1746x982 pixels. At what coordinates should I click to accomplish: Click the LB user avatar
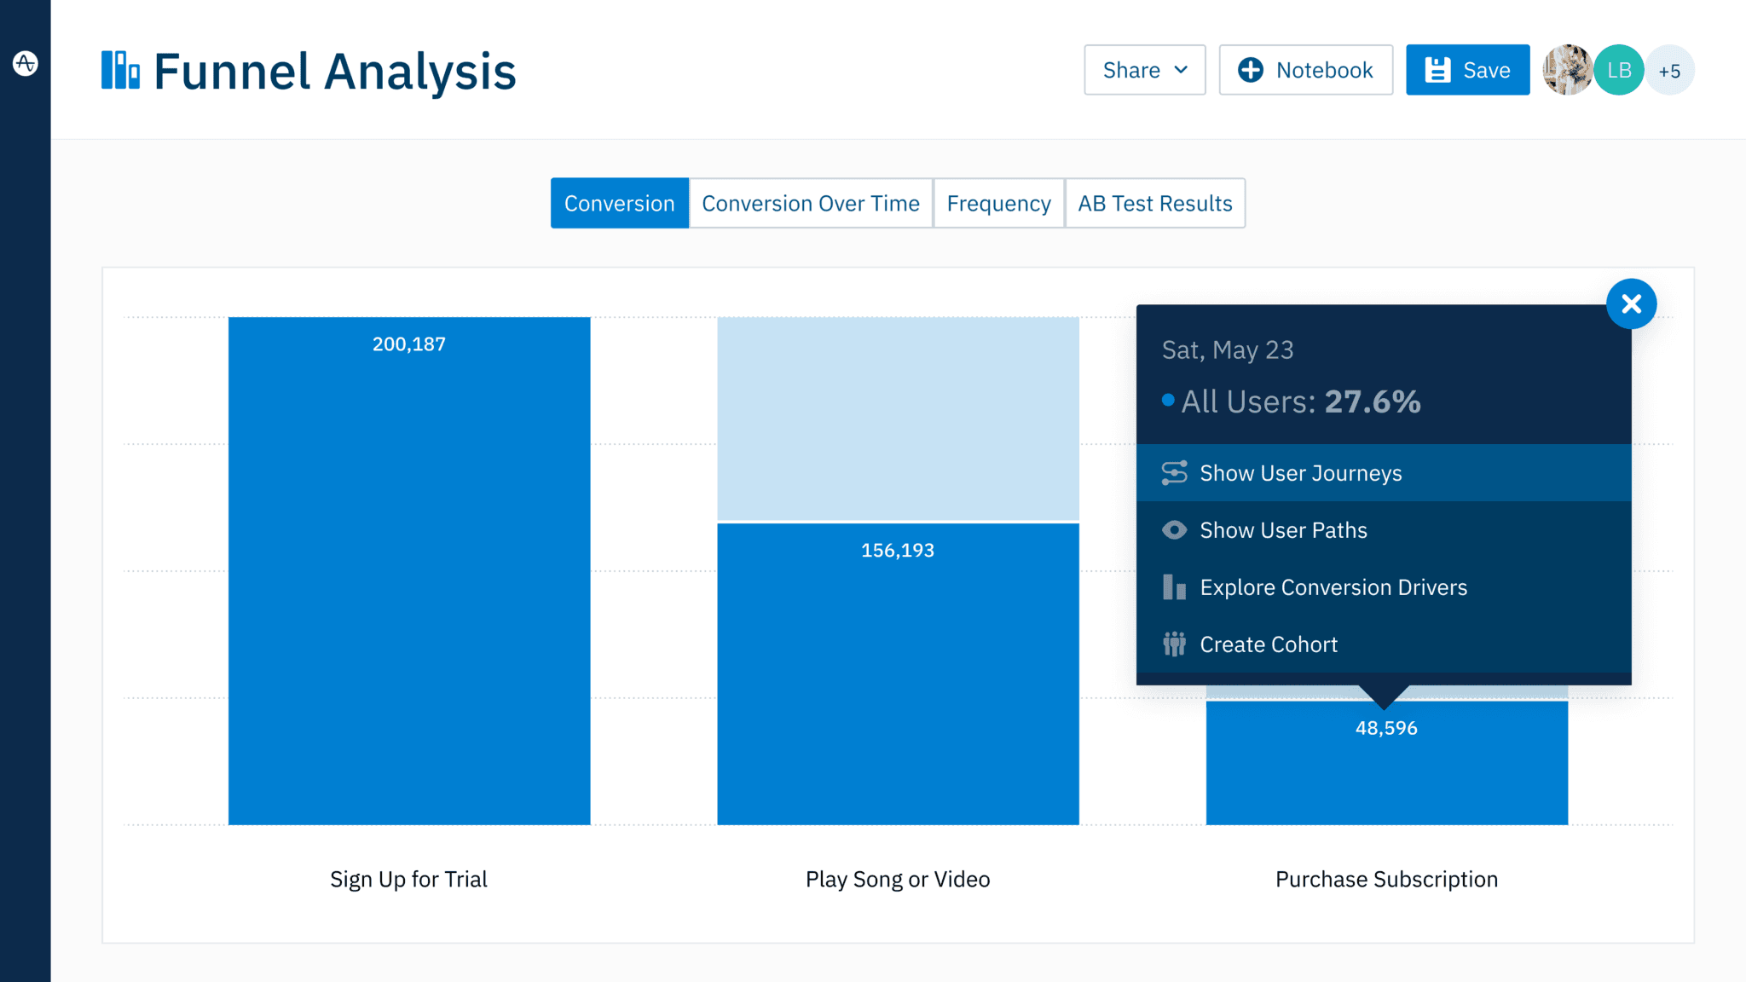1618,70
